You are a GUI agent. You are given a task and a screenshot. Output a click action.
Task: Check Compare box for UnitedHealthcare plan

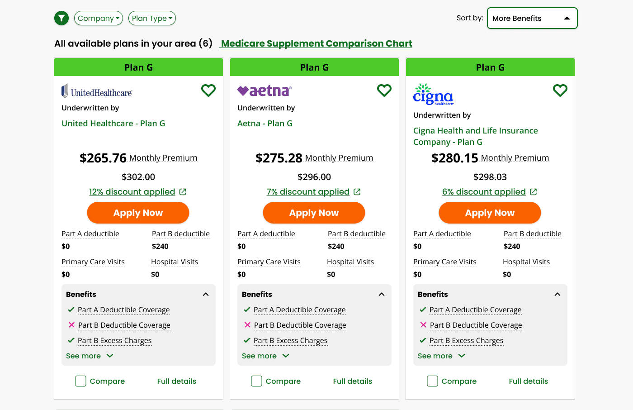click(81, 381)
